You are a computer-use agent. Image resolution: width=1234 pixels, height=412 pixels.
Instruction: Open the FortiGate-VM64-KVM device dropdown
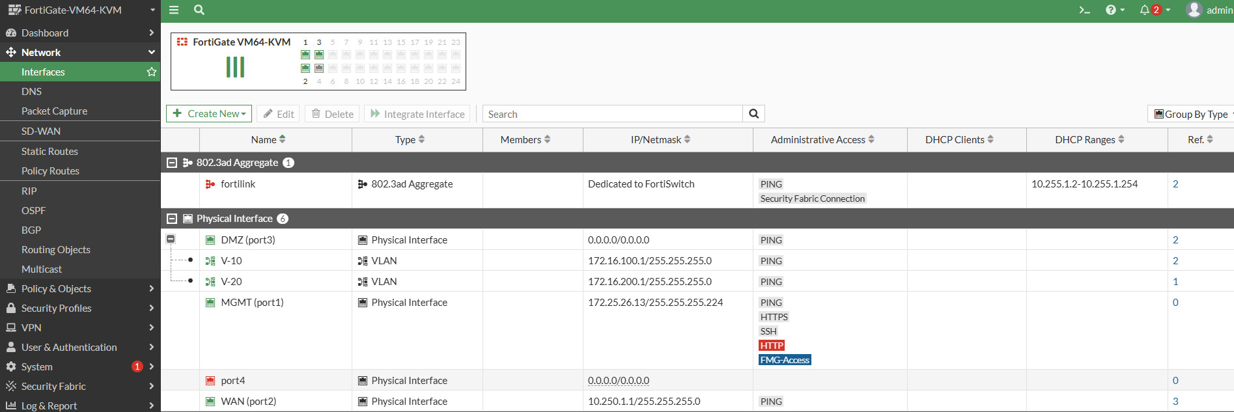pyautogui.click(x=80, y=10)
